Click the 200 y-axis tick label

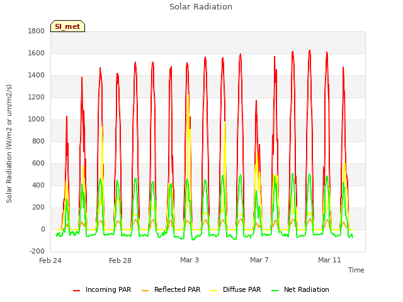coord(38,208)
